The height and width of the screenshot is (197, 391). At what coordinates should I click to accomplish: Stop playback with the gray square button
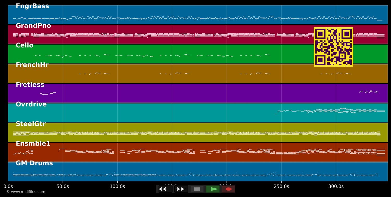[x=197, y=189]
